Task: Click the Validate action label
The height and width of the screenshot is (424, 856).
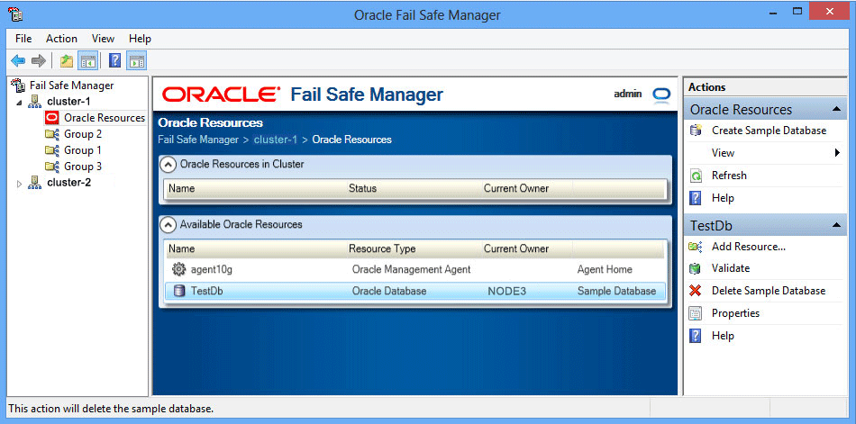Action: (731, 268)
